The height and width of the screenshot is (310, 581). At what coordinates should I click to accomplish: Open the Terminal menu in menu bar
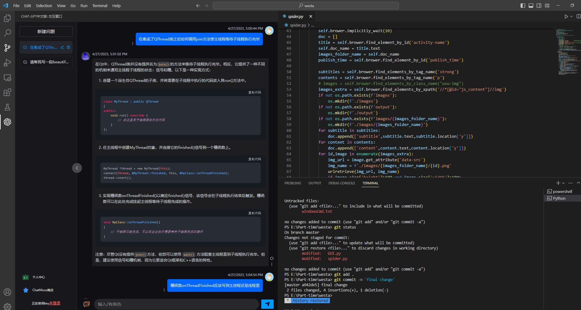click(x=100, y=6)
